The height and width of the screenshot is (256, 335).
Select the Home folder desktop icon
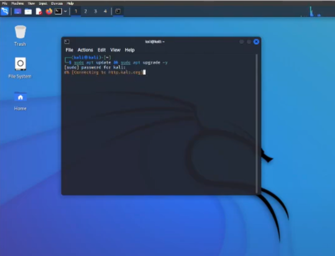tap(21, 101)
